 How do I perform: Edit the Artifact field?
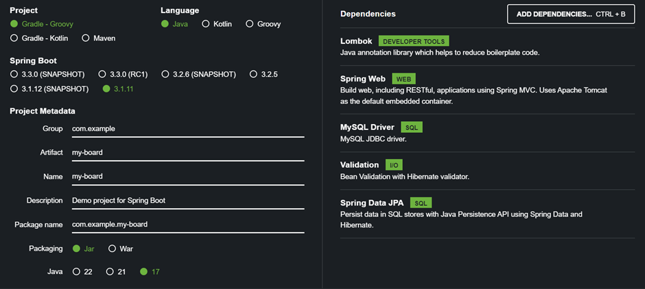(188, 153)
